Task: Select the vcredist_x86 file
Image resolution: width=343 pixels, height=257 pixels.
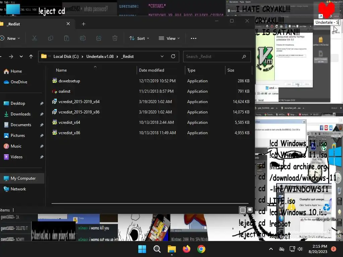Action: [x=69, y=133]
